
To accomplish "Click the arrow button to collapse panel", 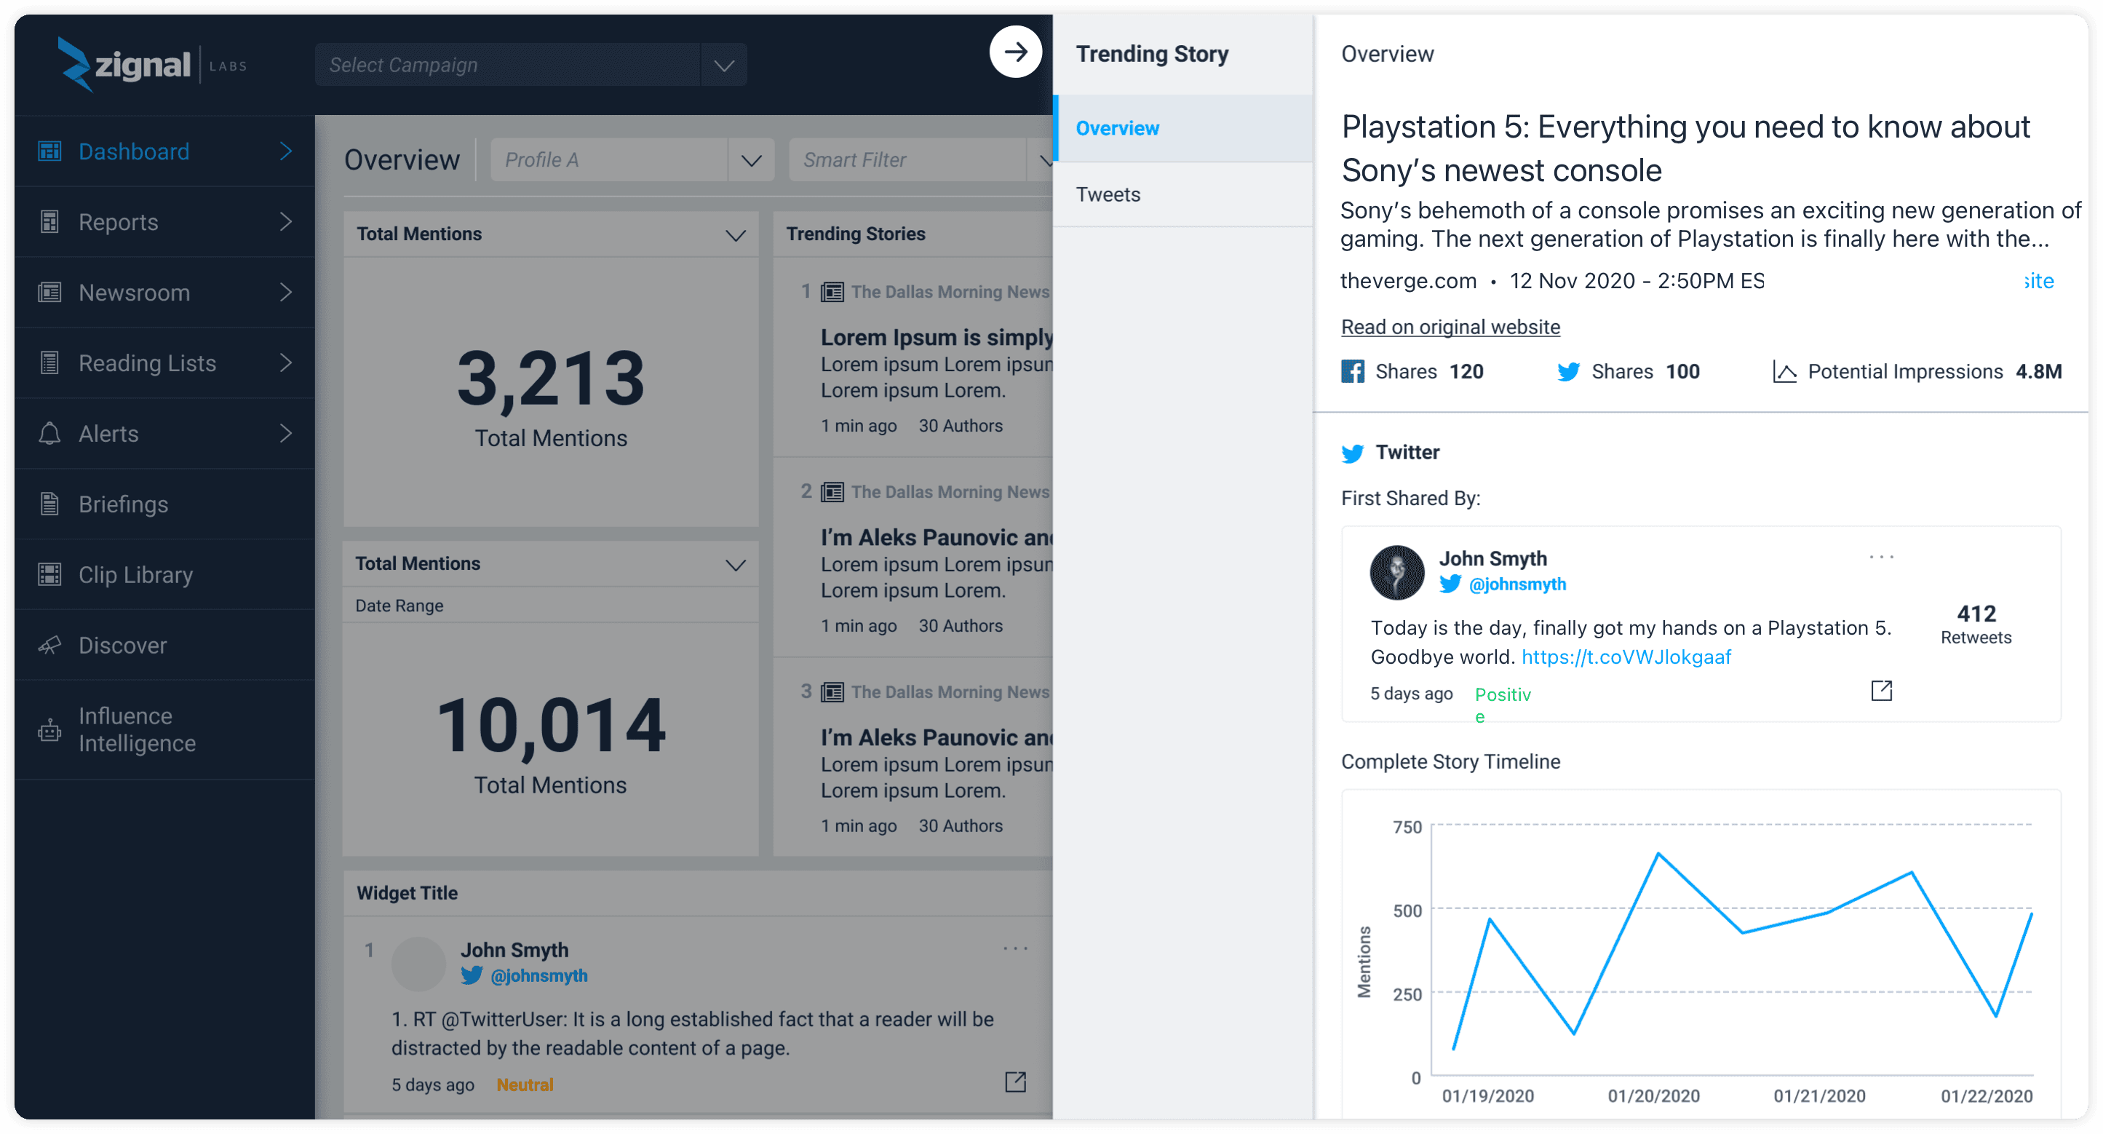I will point(1015,52).
